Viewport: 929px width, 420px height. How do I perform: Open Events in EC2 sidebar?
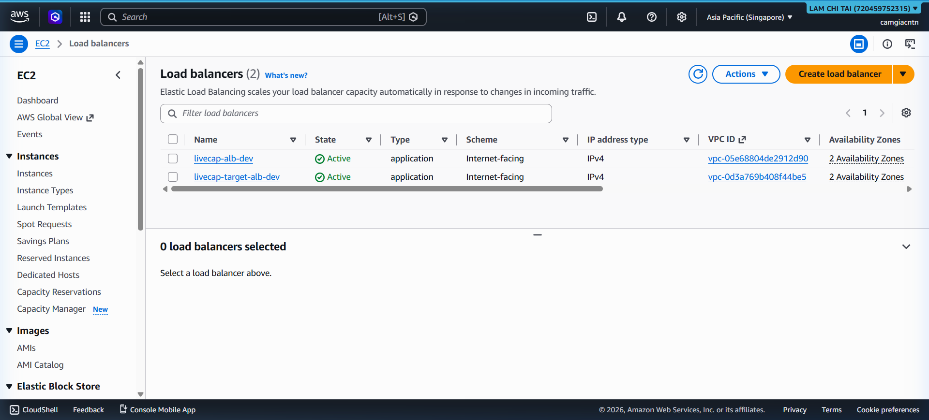30,134
